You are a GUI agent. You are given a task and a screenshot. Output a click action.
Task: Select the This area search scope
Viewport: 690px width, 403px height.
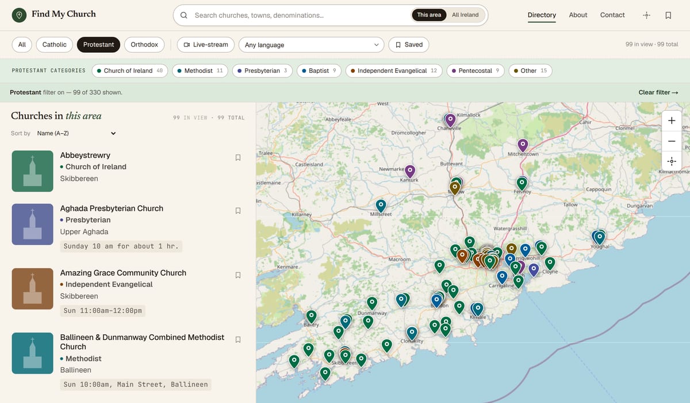[429, 15]
